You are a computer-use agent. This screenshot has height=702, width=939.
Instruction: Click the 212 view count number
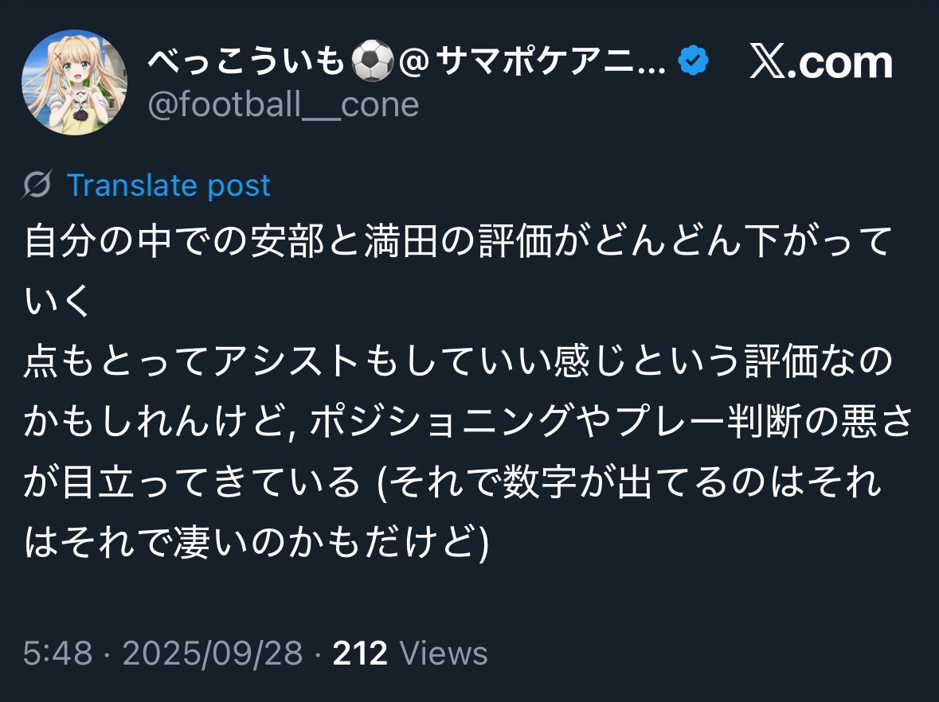click(x=360, y=653)
